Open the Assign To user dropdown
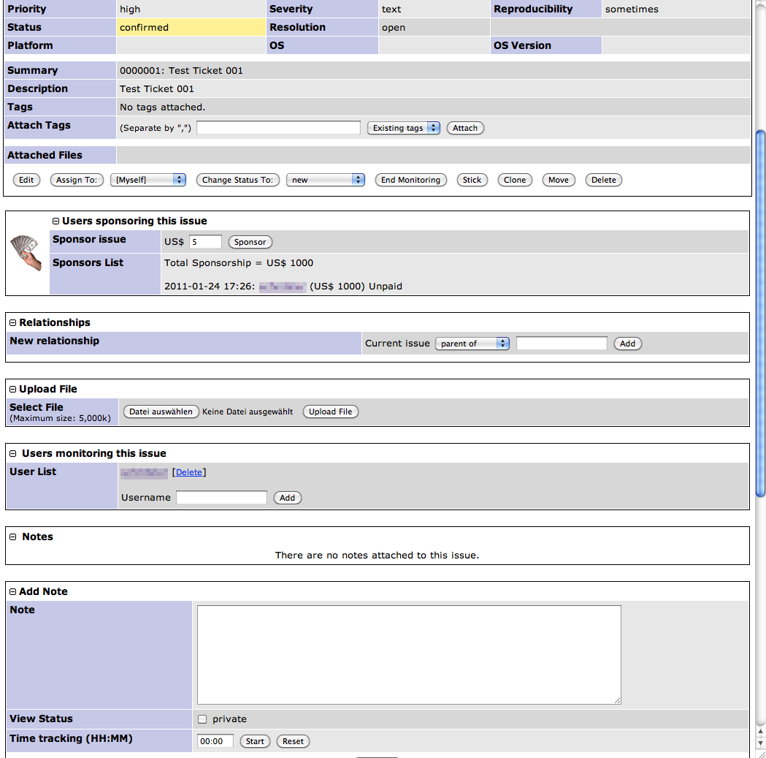The image size is (766, 758). pos(148,180)
